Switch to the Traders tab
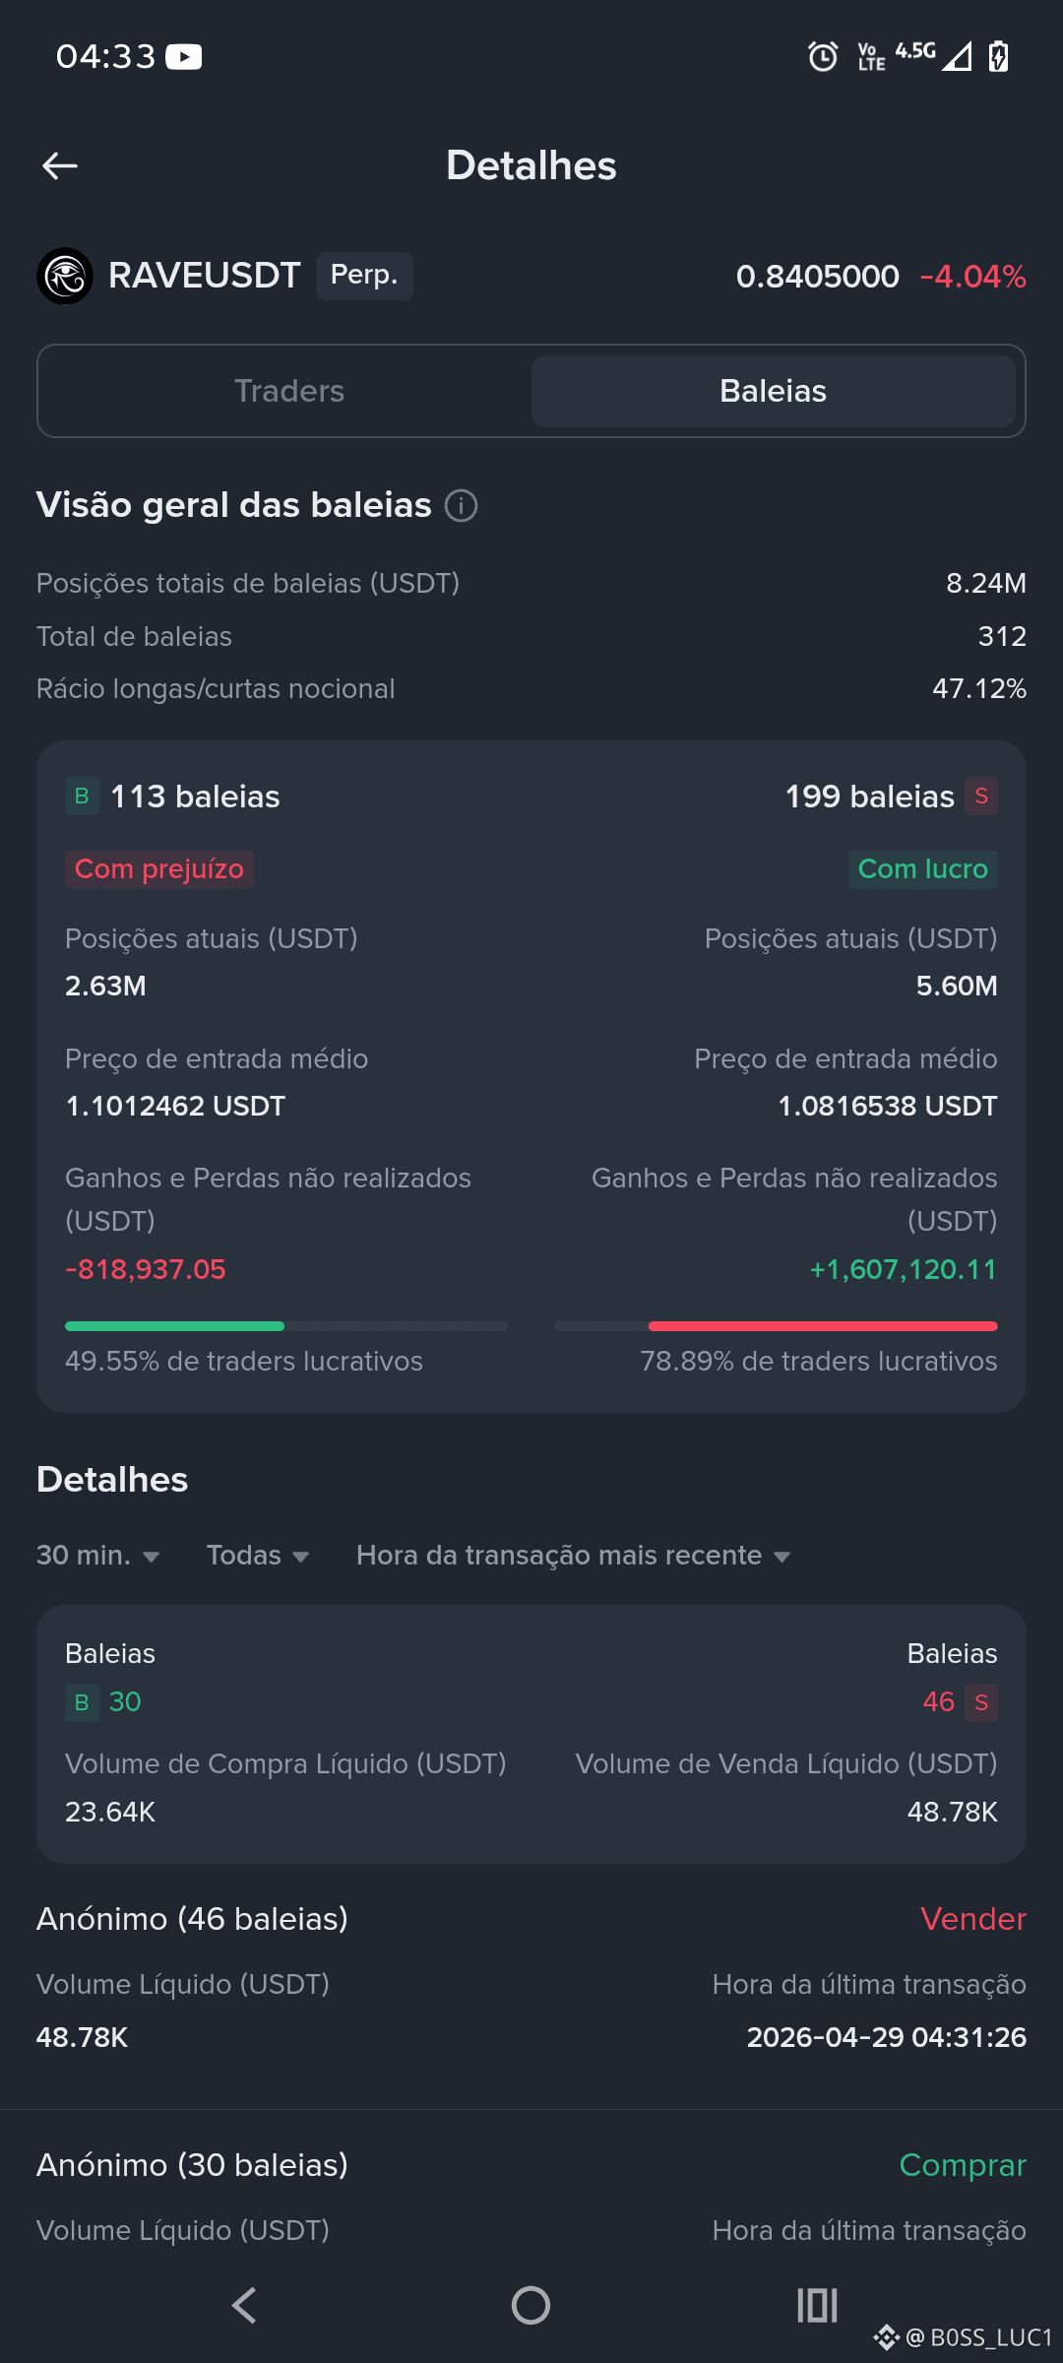Viewport: 1063px width, 2363px height. click(x=289, y=391)
